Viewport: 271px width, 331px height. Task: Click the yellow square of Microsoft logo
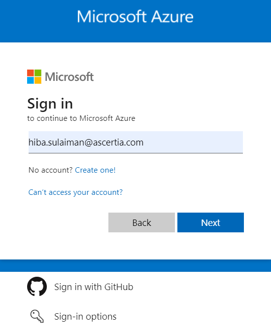click(x=38, y=80)
